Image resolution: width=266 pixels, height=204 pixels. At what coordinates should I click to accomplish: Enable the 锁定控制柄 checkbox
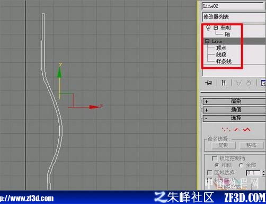click(x=215, y=158)
